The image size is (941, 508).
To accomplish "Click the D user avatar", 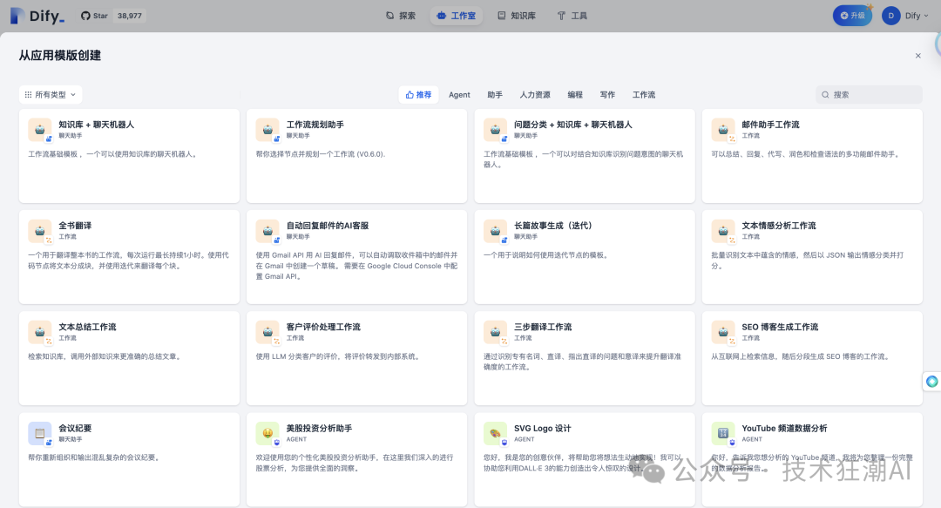I will point(890,16).
